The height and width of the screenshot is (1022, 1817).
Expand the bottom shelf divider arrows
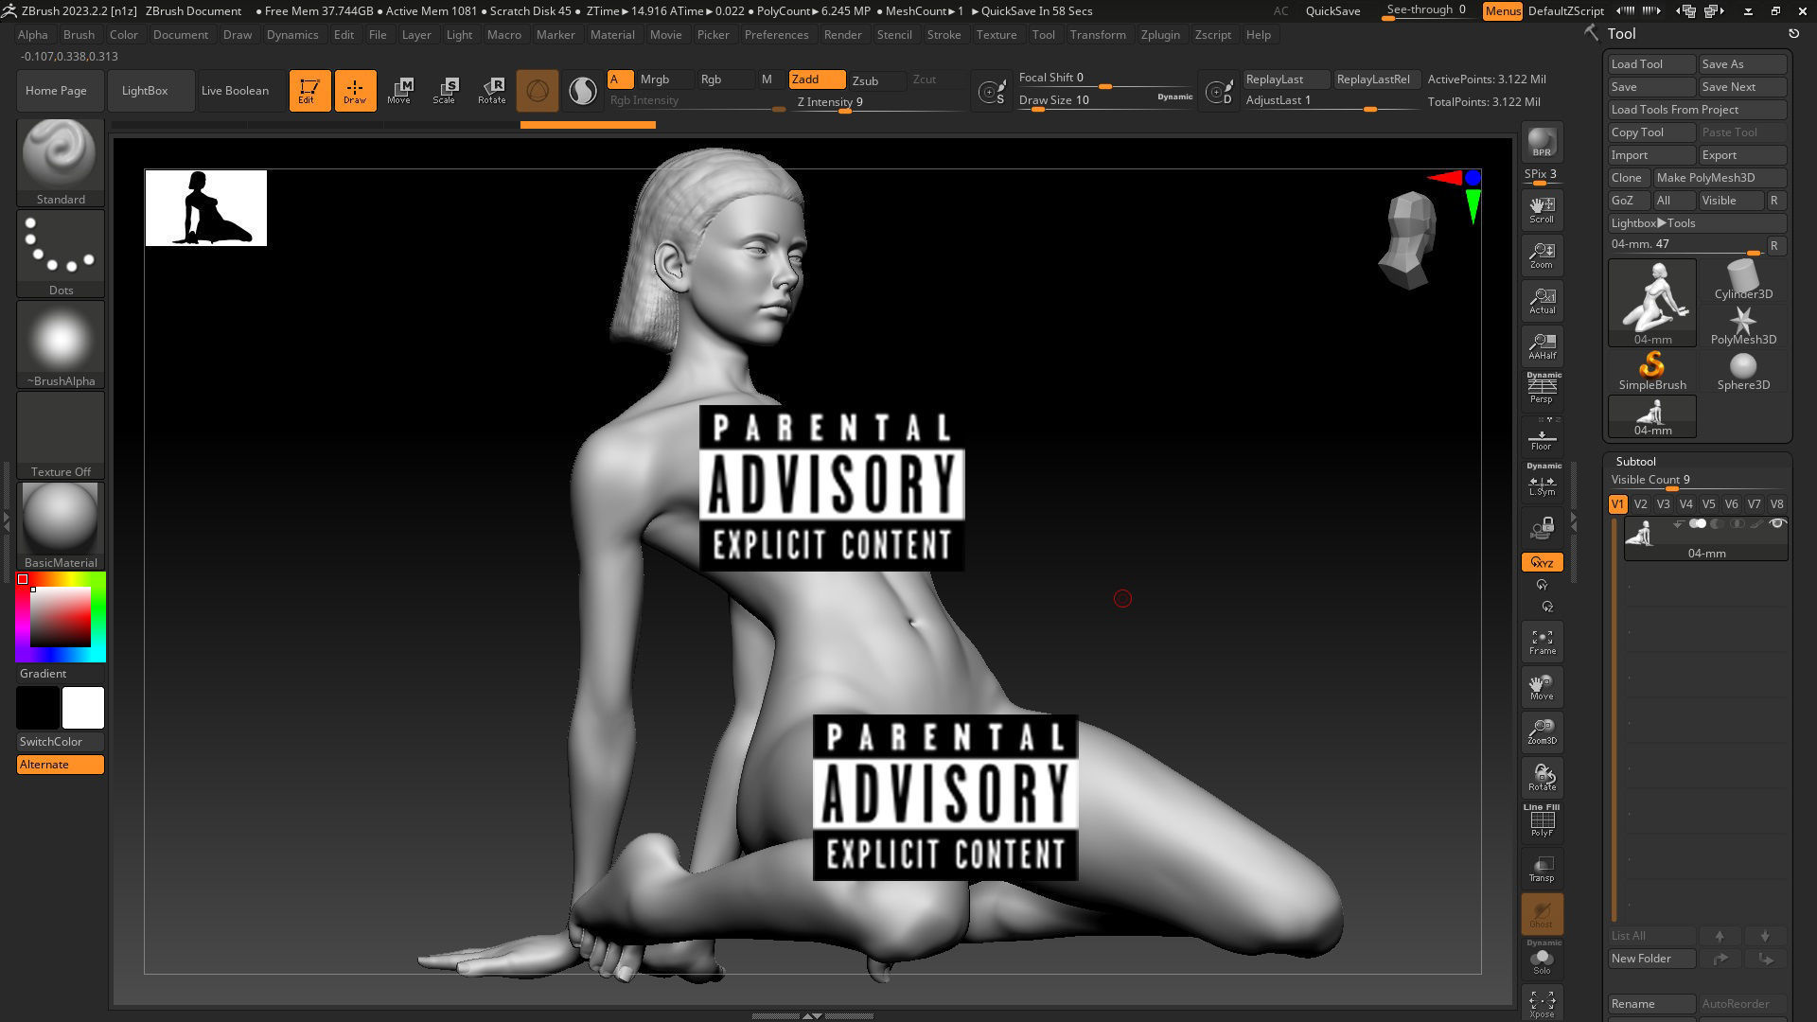[811, 1015]
